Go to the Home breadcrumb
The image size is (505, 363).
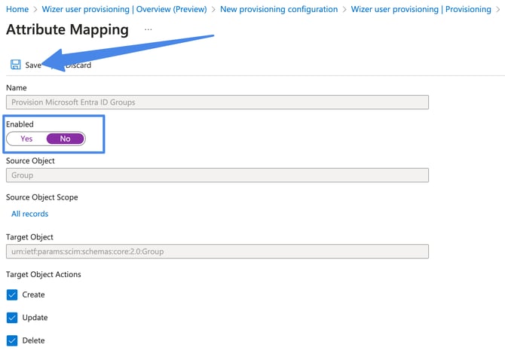pyautogui.click(x=17, y=9)
